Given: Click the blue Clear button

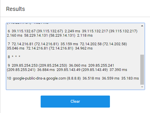Looking at the screenshot, I should 75,102.
